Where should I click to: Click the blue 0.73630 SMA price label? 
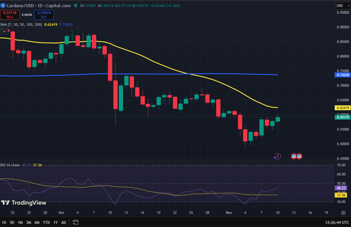(x=343, y=75)
